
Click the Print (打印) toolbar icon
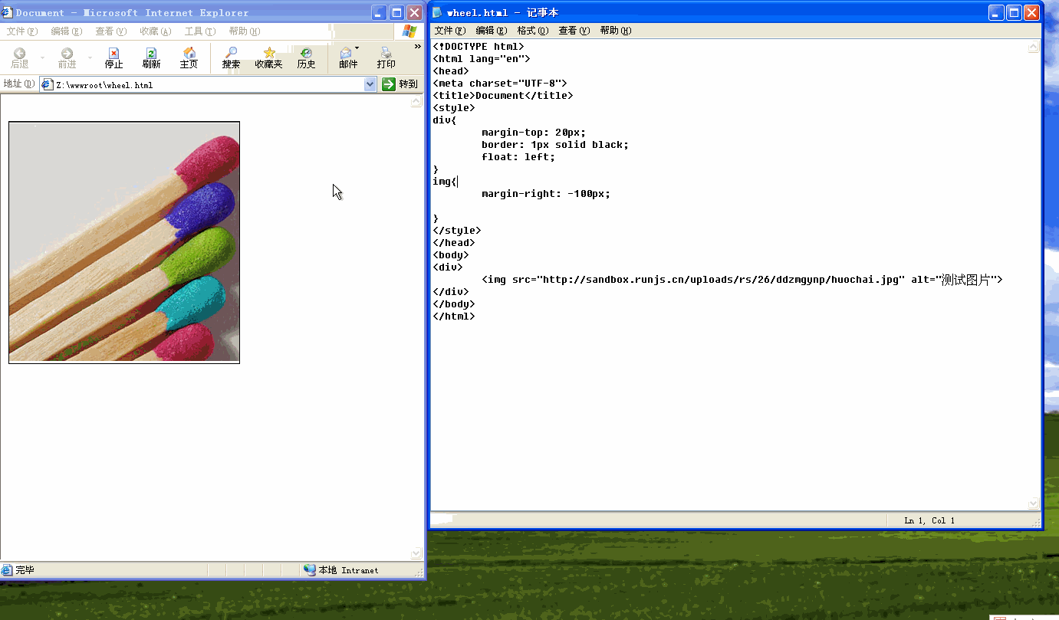point(386,54)
